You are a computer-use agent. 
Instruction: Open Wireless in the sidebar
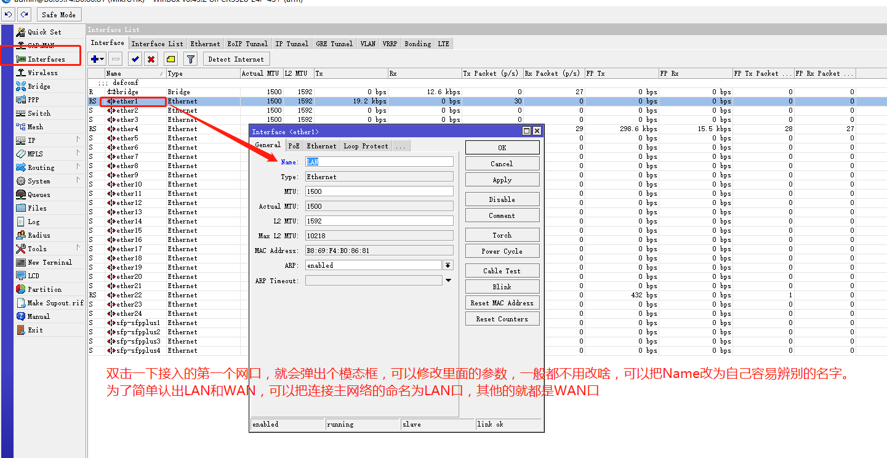point(42,73)
